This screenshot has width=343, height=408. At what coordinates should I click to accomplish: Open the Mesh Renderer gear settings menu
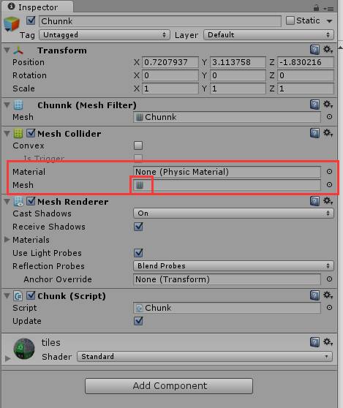tap(328, 201)
